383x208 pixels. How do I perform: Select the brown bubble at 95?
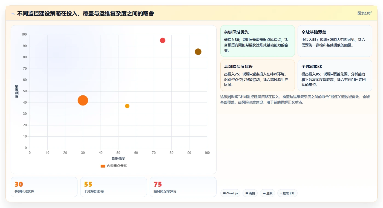click(x=198, y=52)
